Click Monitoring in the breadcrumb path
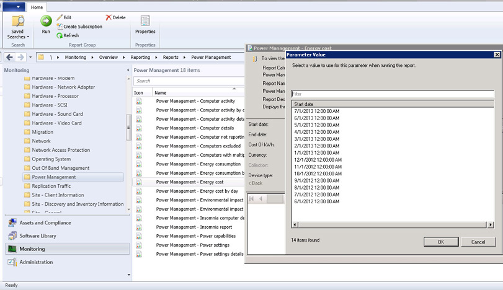This screenshot has width=503, height=290. [76, 58]
